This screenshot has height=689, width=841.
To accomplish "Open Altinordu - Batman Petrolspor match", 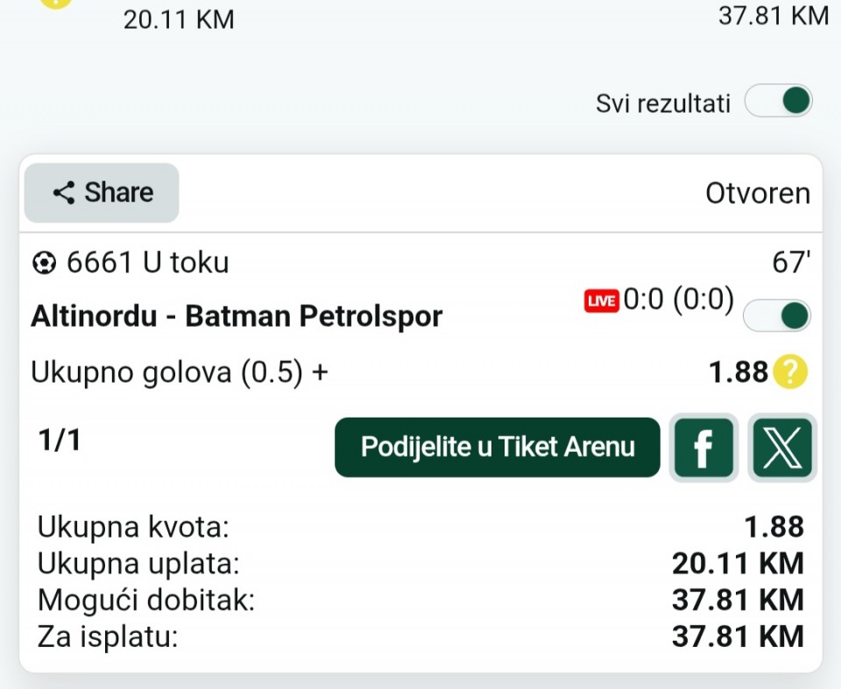I will tap(237, 316).
